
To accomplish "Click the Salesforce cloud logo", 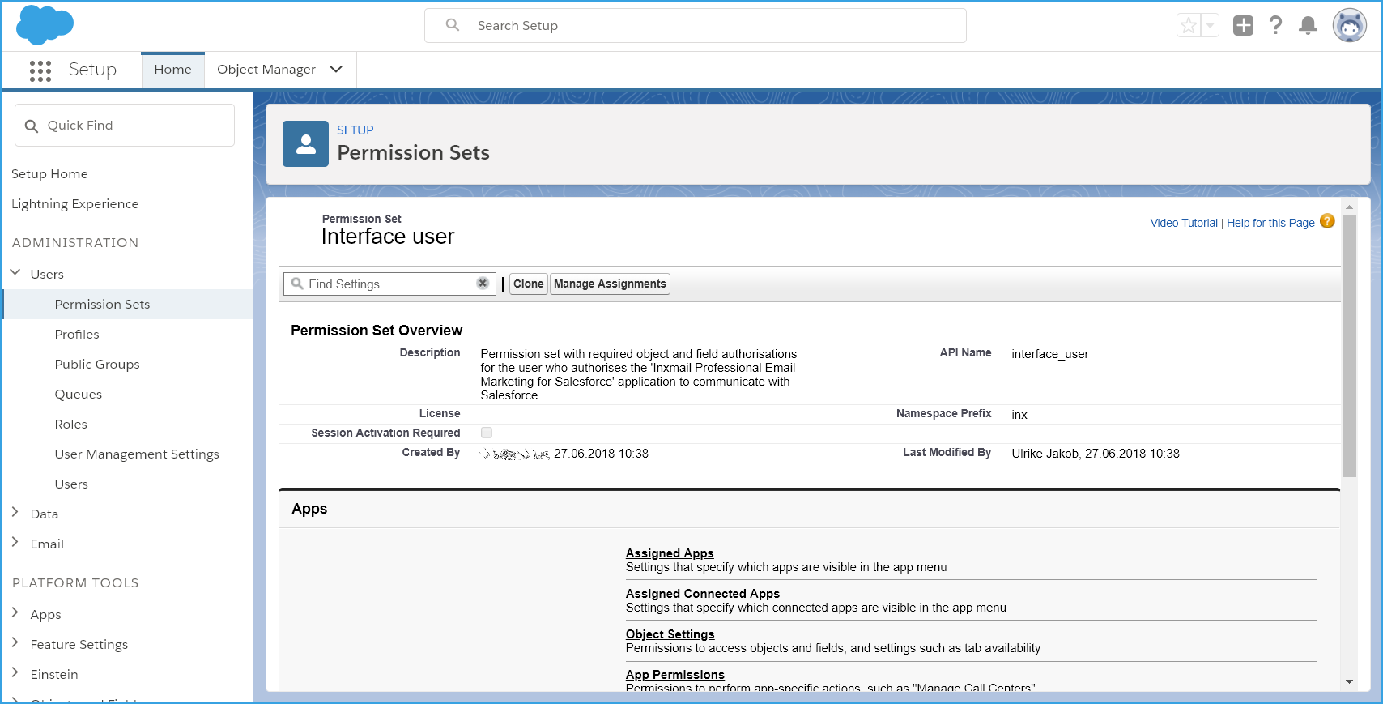I will click(x=45, y=24).
